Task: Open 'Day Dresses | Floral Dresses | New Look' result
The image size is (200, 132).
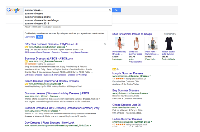Action: coord(50,123)
